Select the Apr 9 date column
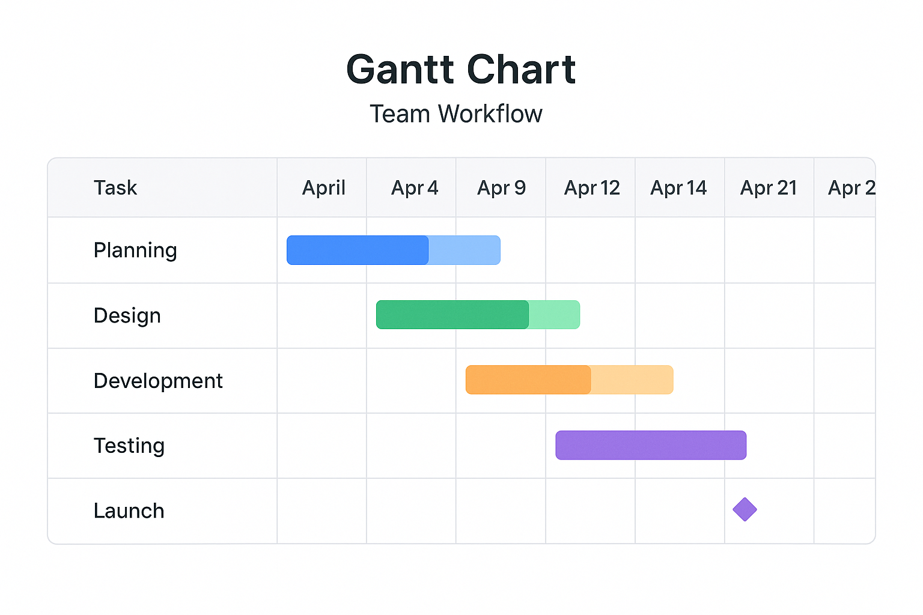Viewport: 923px width, 615px height. 501,188
